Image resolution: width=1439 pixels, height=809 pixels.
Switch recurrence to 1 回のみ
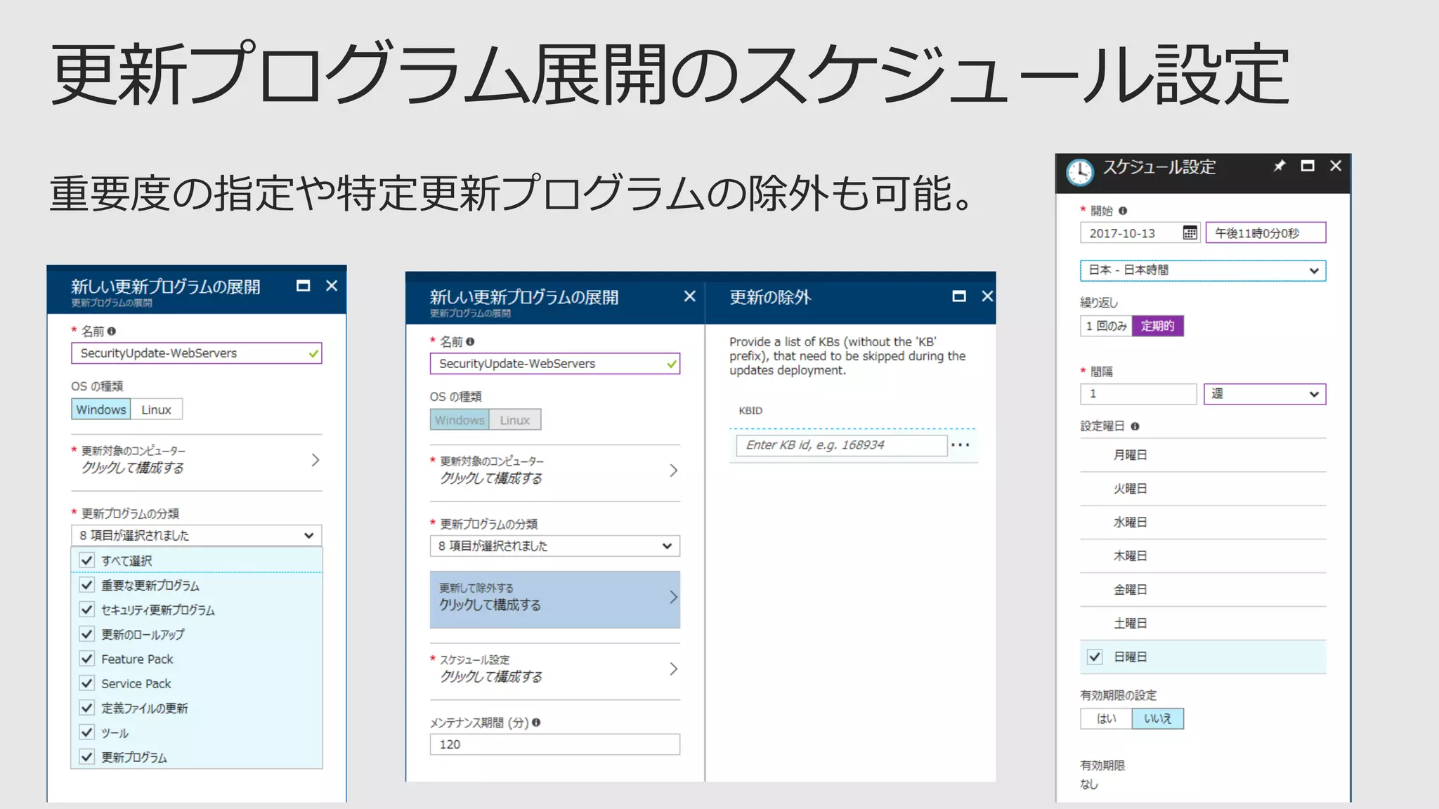pos(1106,326)
